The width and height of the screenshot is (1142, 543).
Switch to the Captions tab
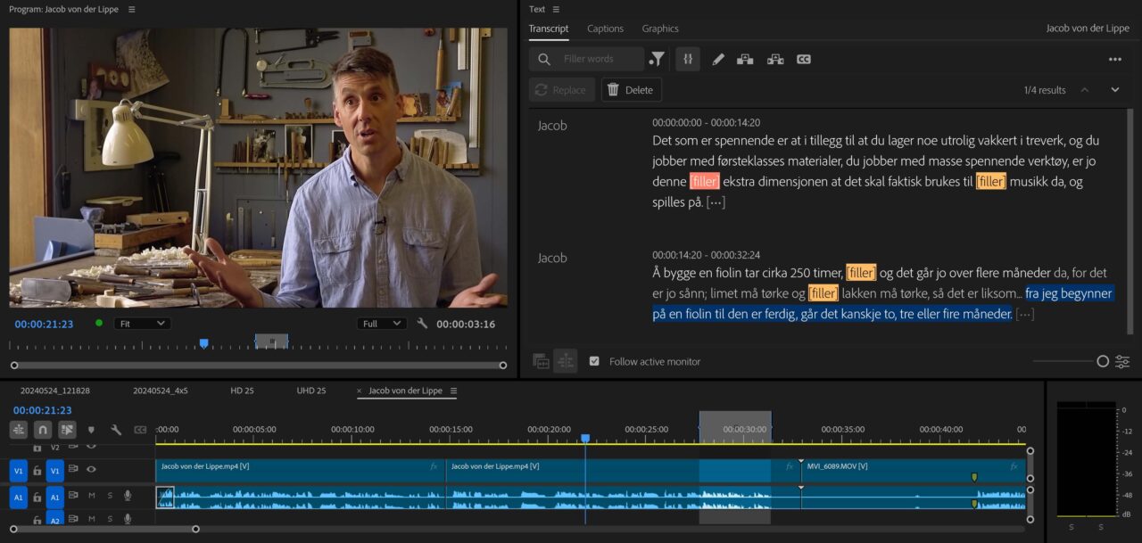click(x=605, y=29)
